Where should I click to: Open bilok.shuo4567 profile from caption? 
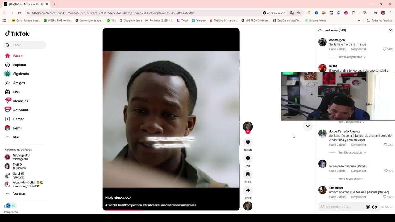point(118,198)
